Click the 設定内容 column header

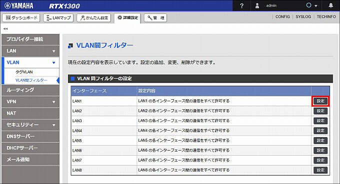click(224, 91)
